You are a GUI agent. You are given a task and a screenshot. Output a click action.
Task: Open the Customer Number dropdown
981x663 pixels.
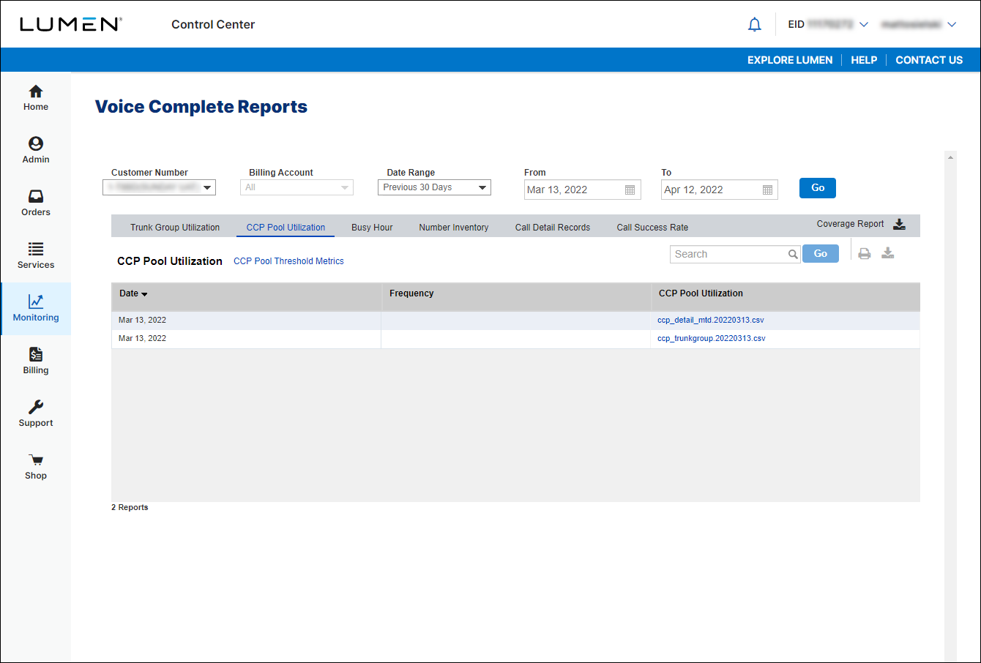coord(159,187)
